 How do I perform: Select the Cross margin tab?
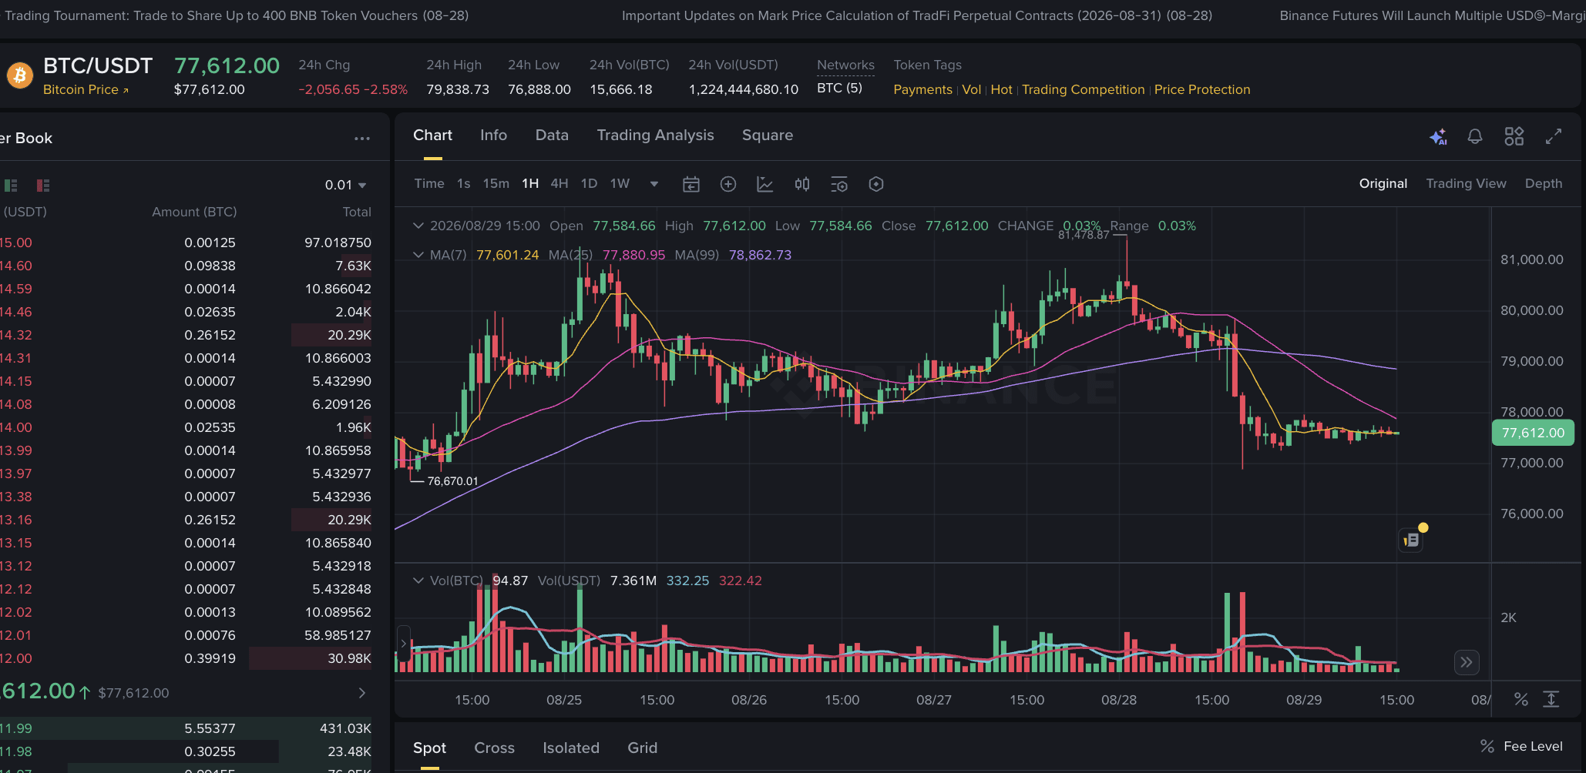click(494, 748)
